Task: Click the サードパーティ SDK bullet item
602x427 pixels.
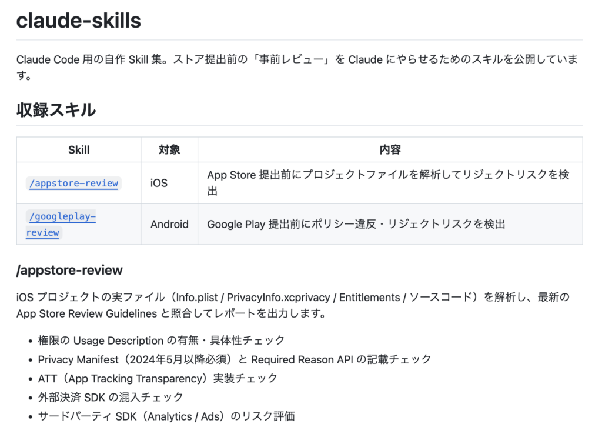Action: click(166, 416)
